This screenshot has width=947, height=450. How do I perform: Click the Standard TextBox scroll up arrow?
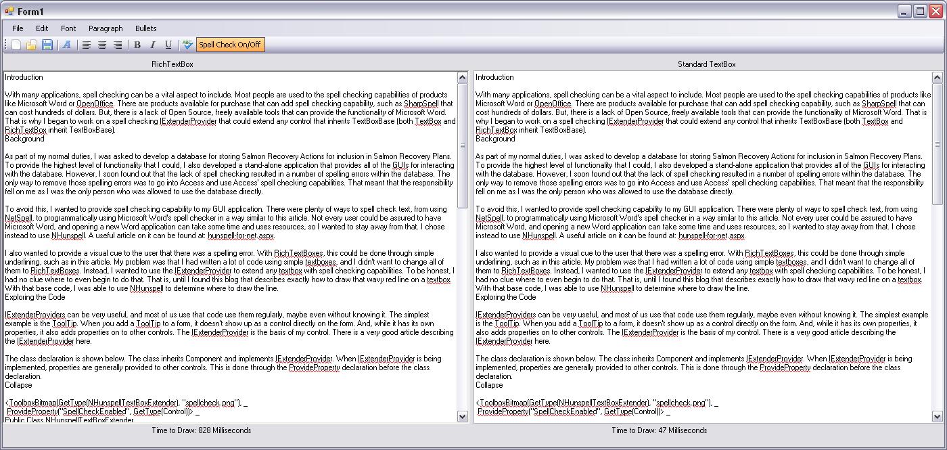(x=937, y=78)
